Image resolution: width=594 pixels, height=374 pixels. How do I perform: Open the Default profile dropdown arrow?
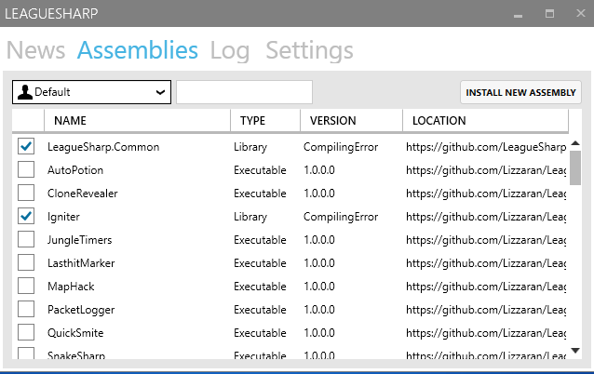coord(161,92)
